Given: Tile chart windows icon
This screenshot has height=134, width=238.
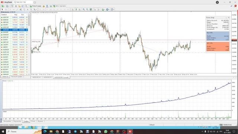Looking at the screenshot, I should tap(91, 9).
